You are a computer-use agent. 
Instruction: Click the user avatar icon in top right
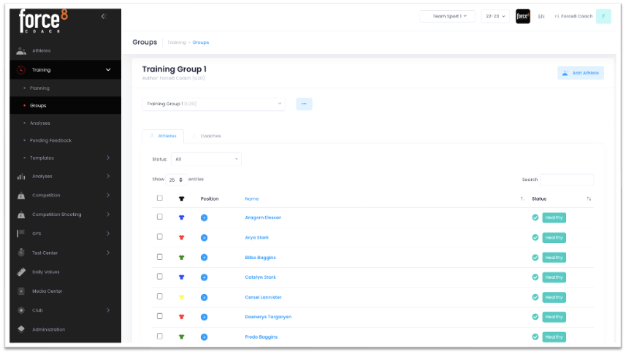[x=603, y=16]
